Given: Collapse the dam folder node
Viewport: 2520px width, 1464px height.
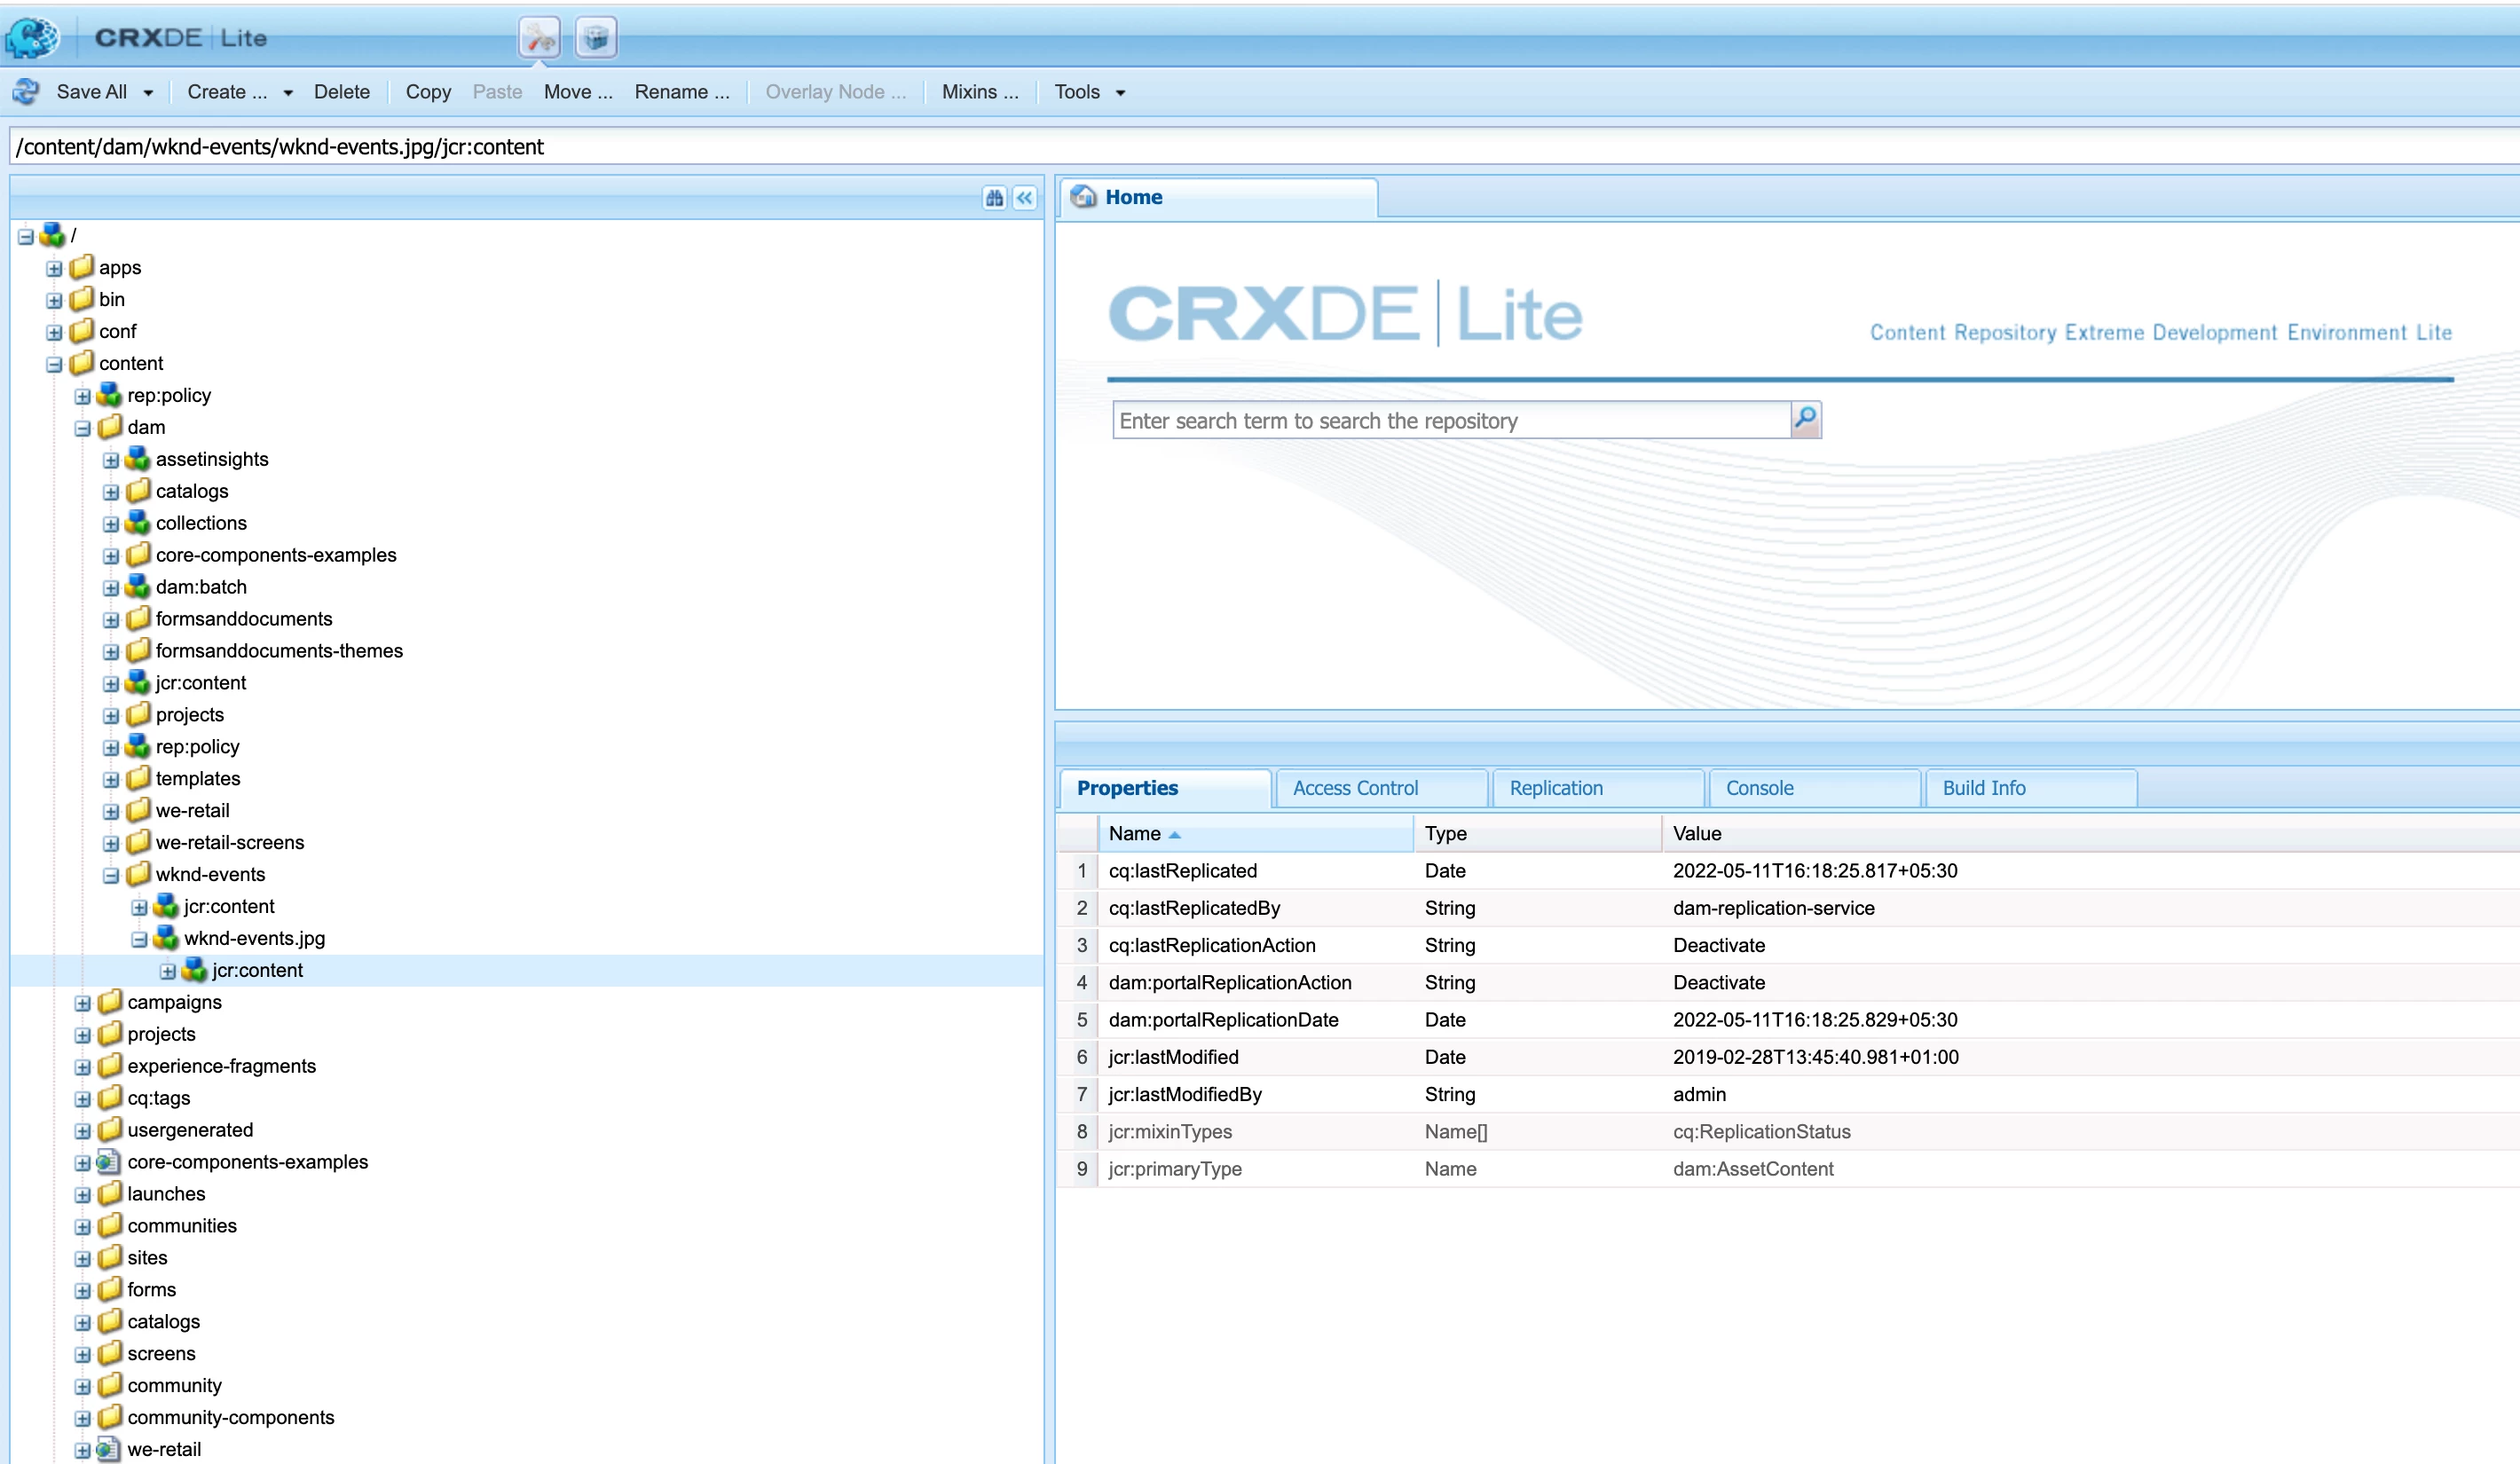Looking at the screenshot, I should pyautogui.click(x=83, y=428).
